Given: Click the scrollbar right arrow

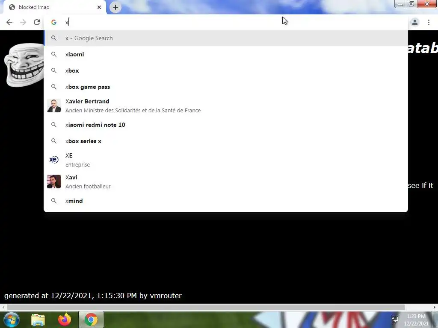Looking at the screenshot, I should point(435,307).
